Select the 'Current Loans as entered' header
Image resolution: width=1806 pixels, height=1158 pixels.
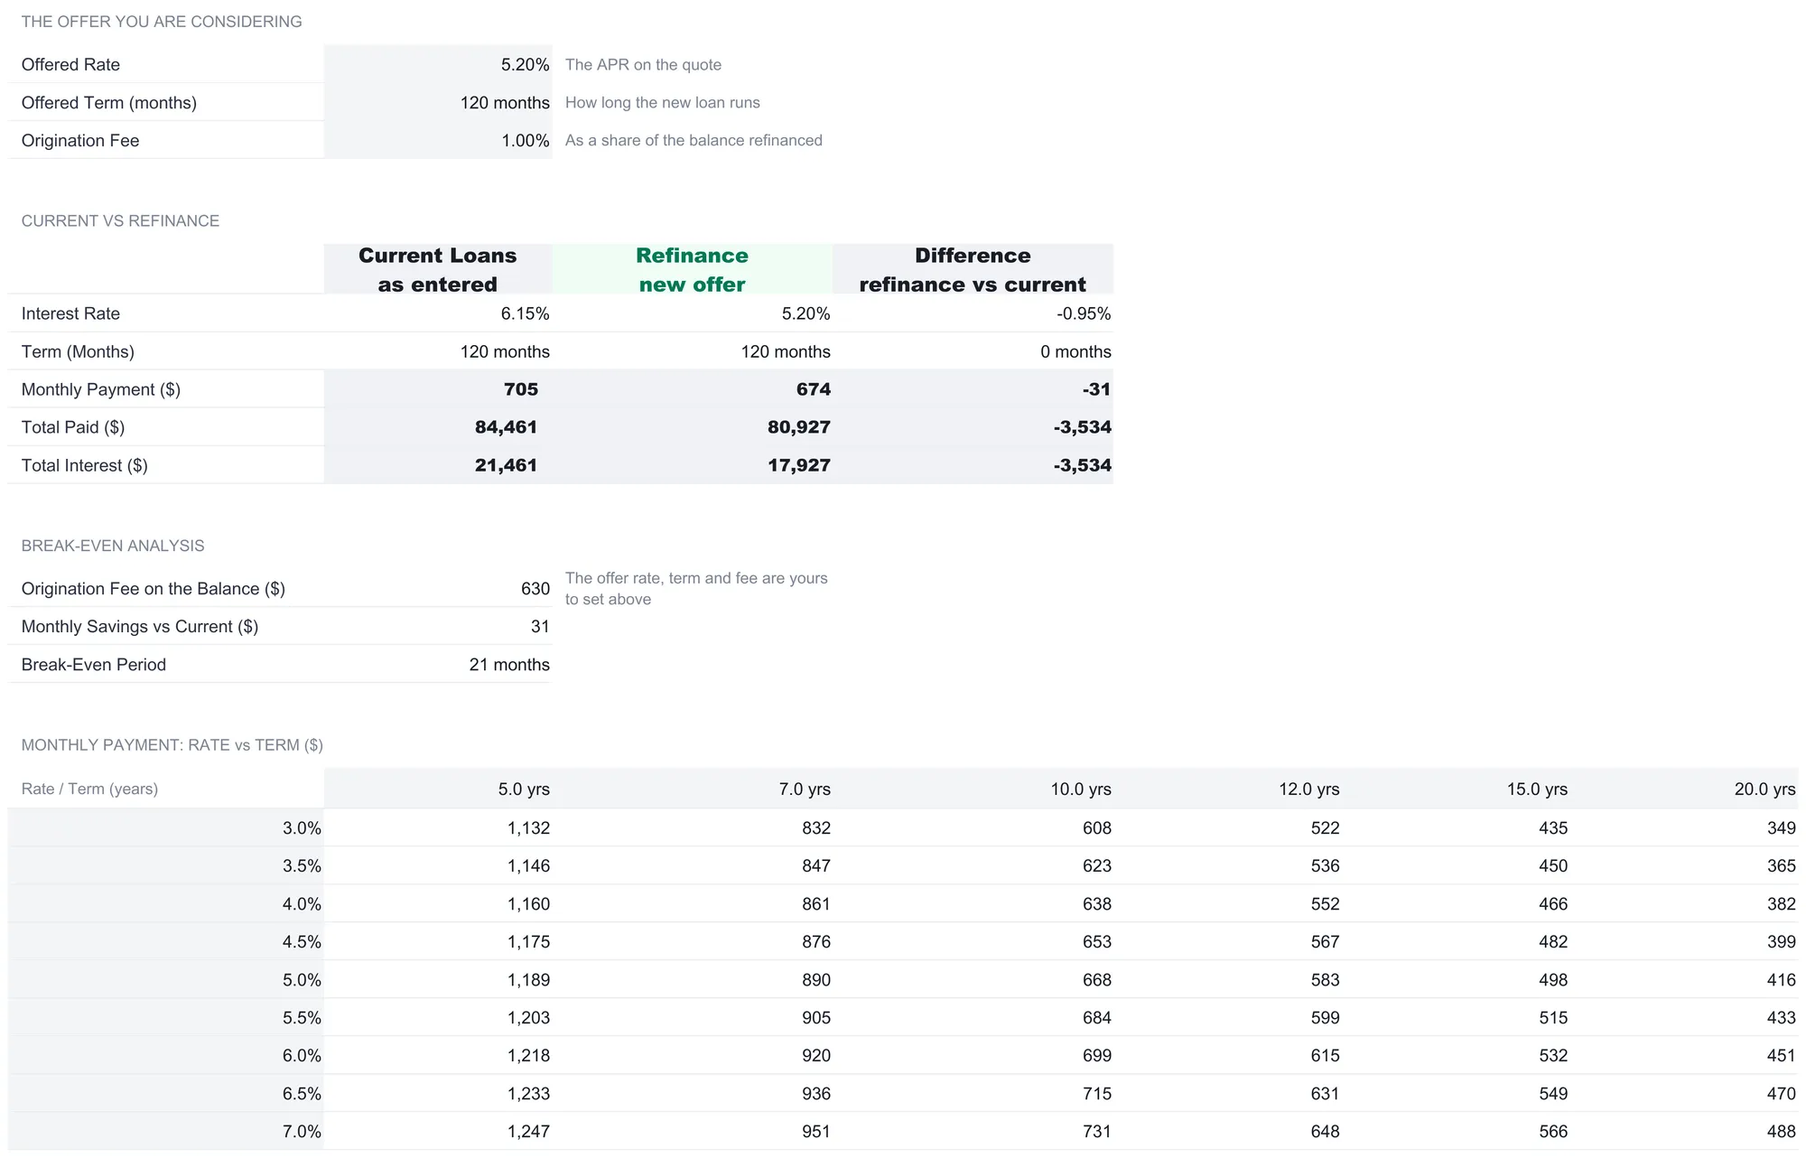[438, 269]
